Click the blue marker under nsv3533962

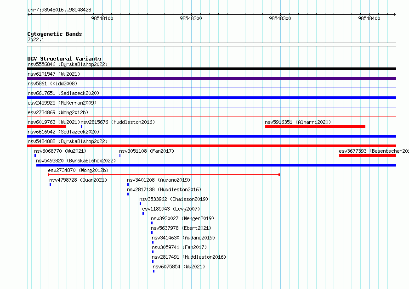click(x=140, y=204)
